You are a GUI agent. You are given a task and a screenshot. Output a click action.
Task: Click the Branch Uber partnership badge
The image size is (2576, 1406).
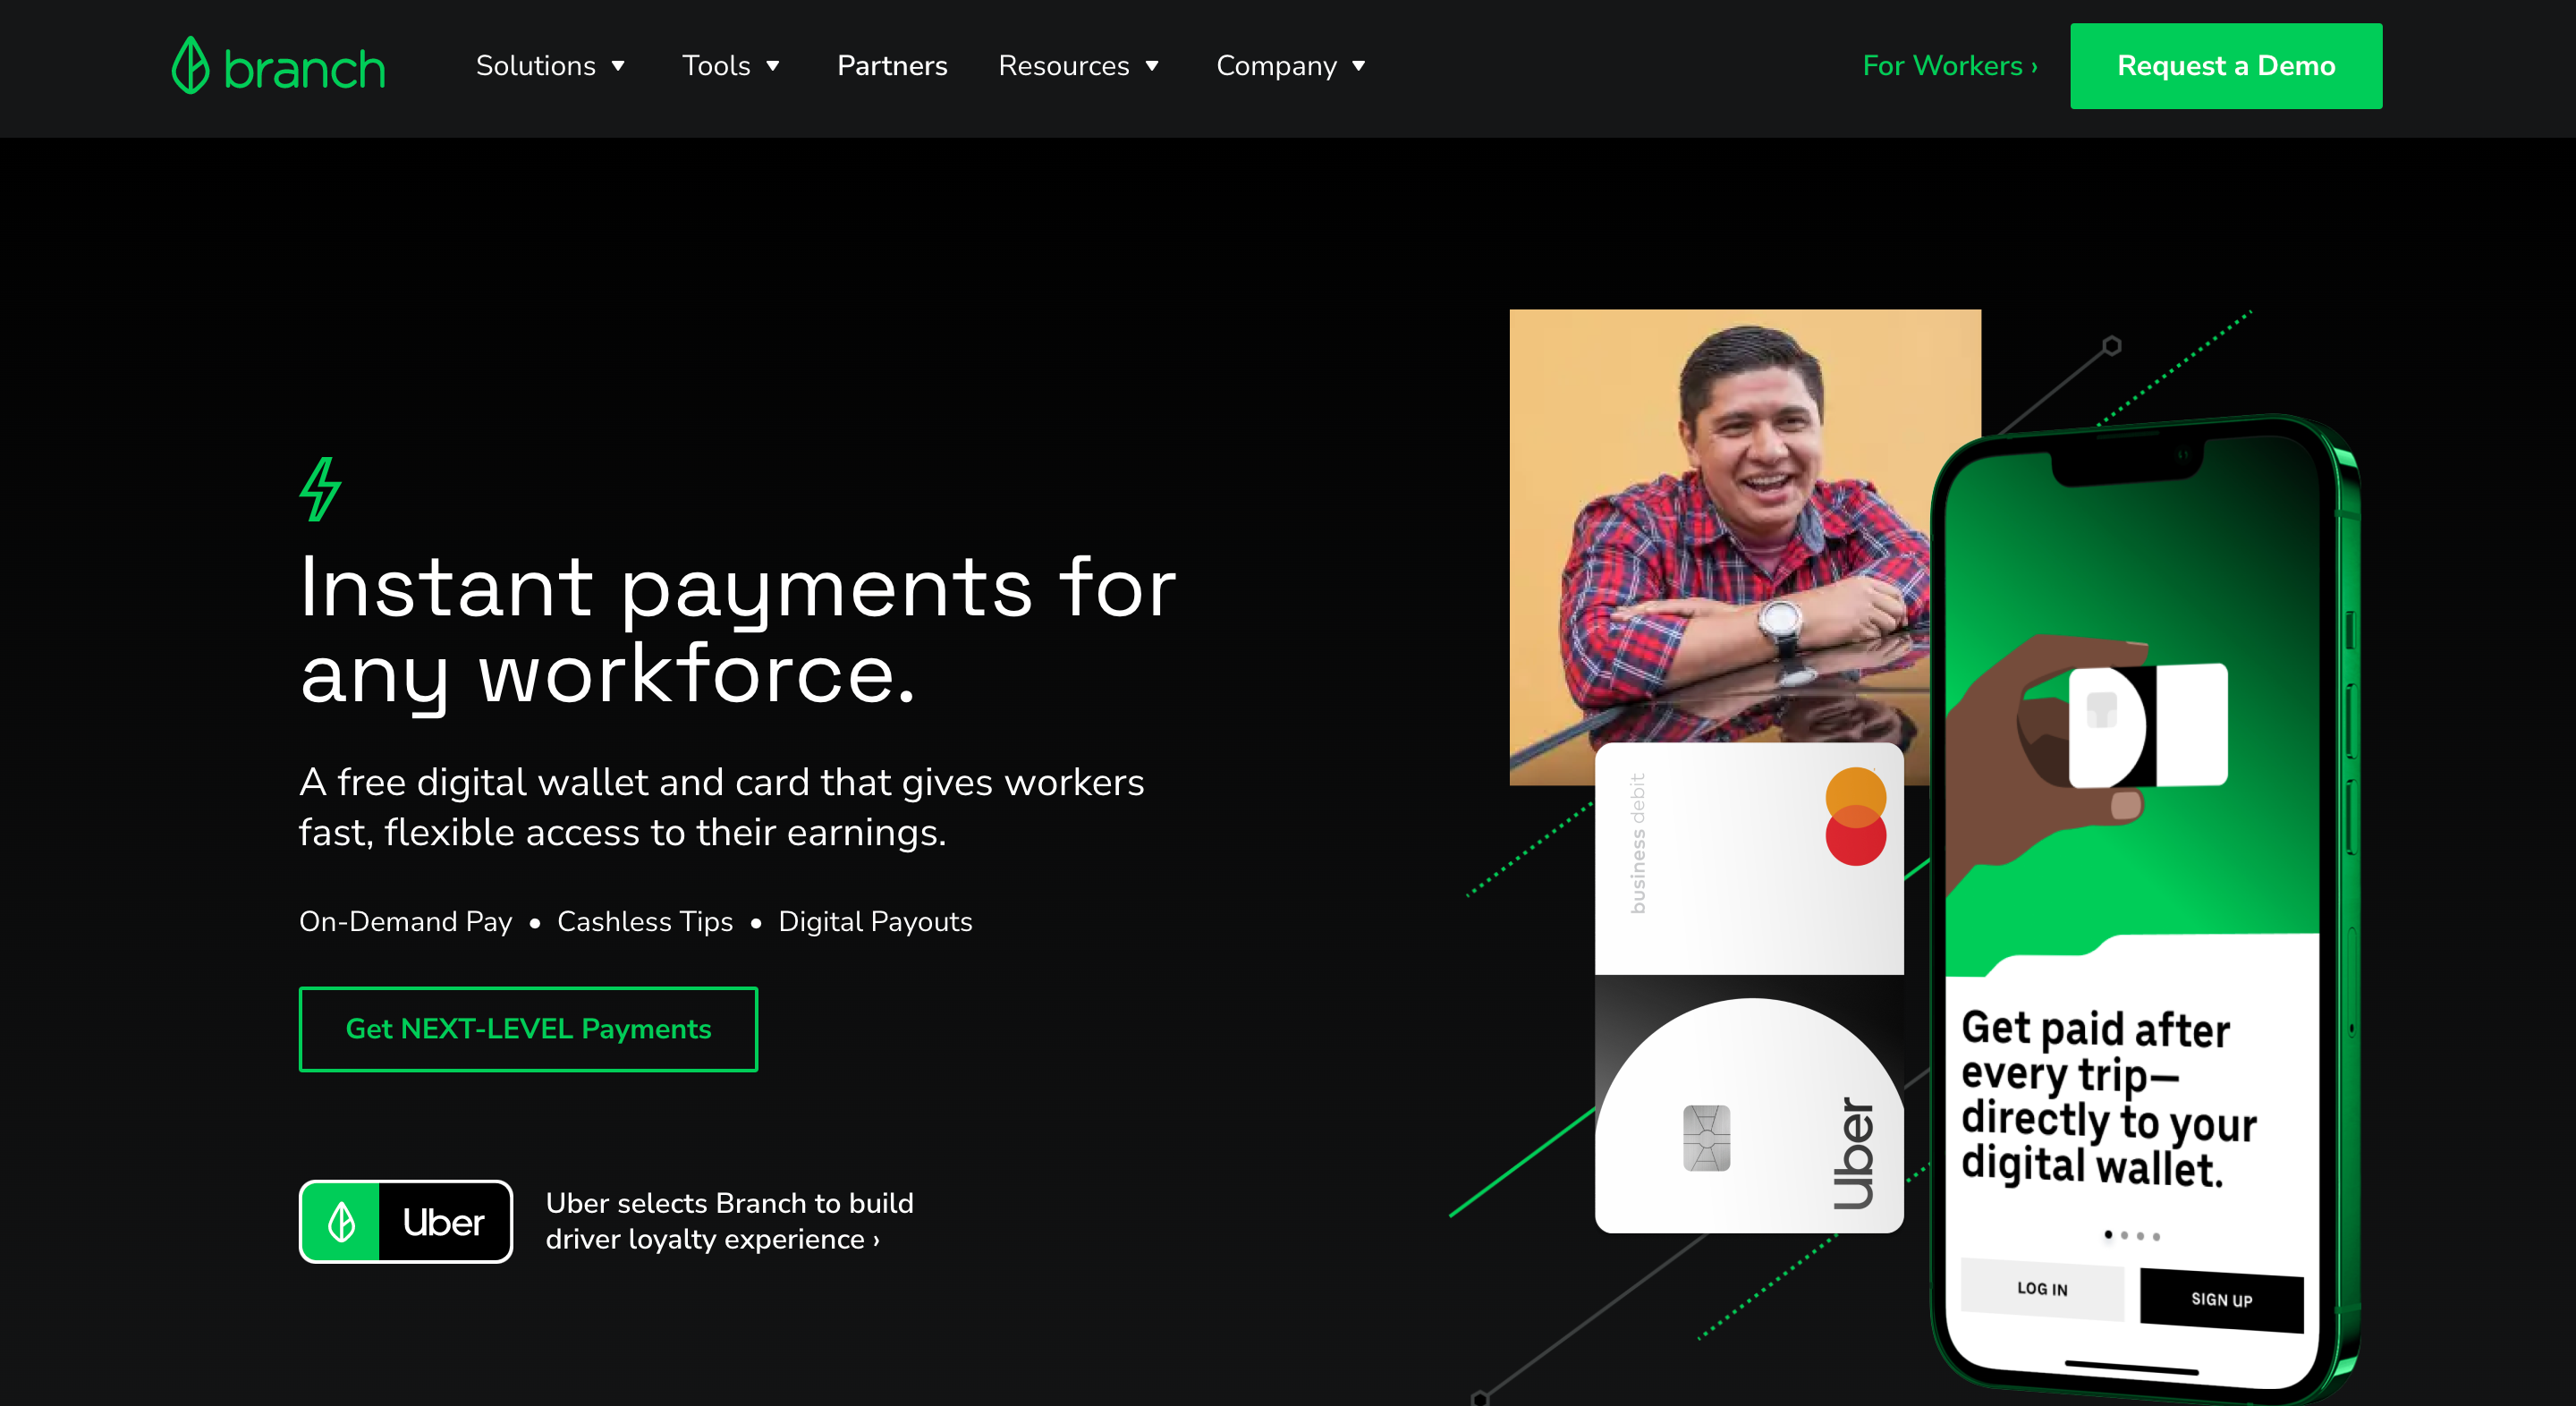coord(406,1221)
